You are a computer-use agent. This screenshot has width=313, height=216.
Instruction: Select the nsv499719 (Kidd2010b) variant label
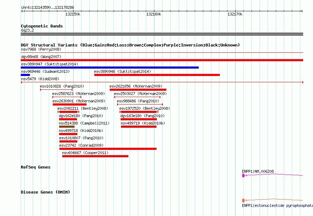click(x=143, y=123)
